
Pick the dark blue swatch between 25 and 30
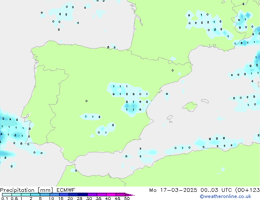tap(82, 195)
